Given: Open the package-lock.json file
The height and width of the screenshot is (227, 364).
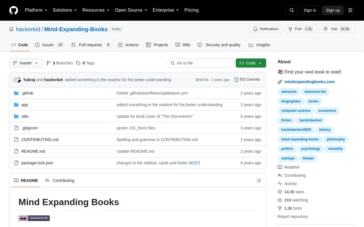Looking at the screenshot, I should (x=37, y=163).
